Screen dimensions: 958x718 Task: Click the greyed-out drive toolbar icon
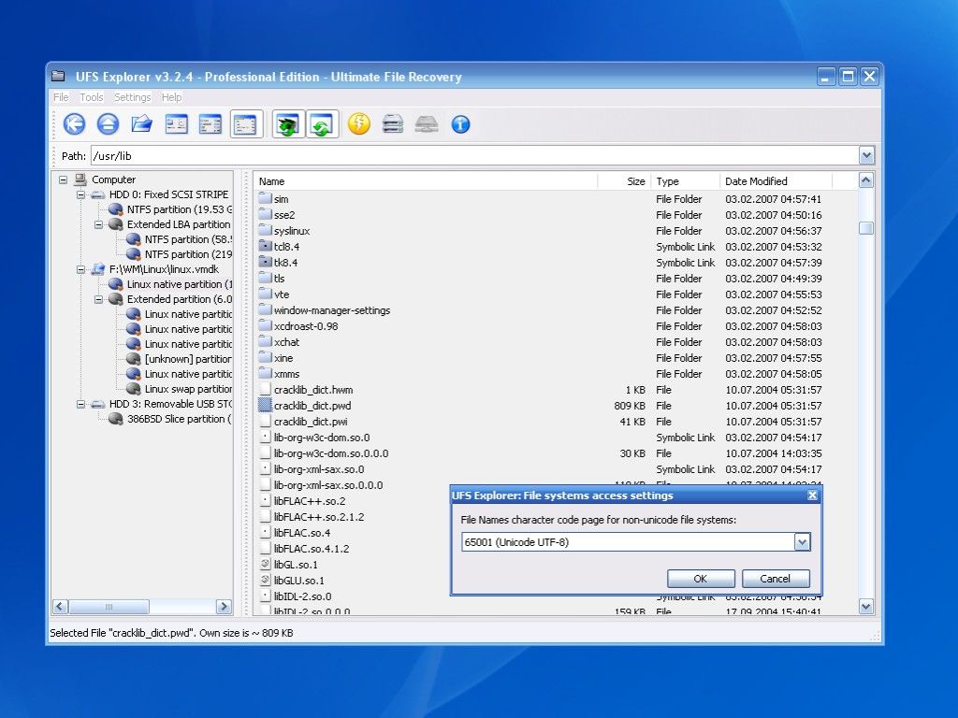pos(427,124)
